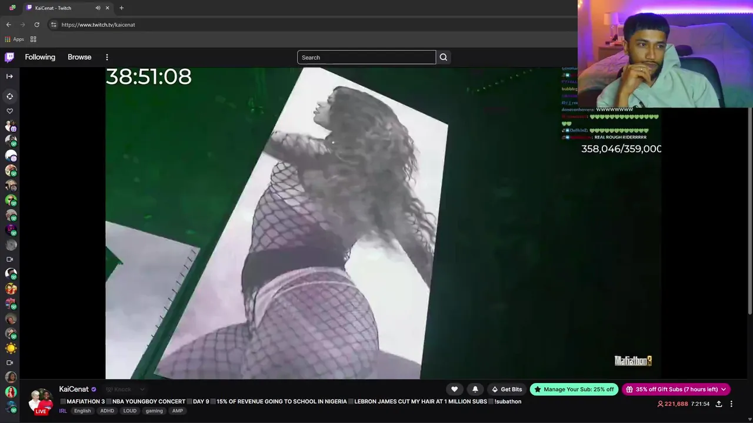
Task: Click the Twitch logo home icon
Action: 9,57
